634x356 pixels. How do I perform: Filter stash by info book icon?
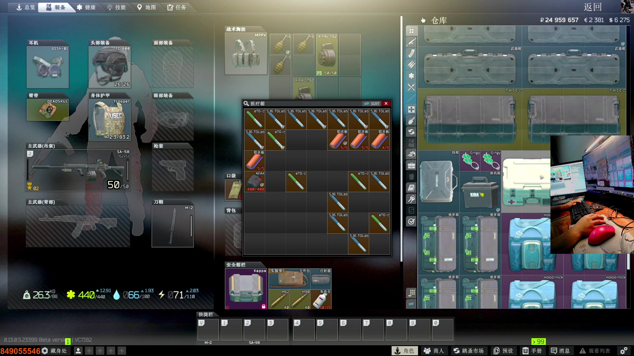click(x=411, y=188)
